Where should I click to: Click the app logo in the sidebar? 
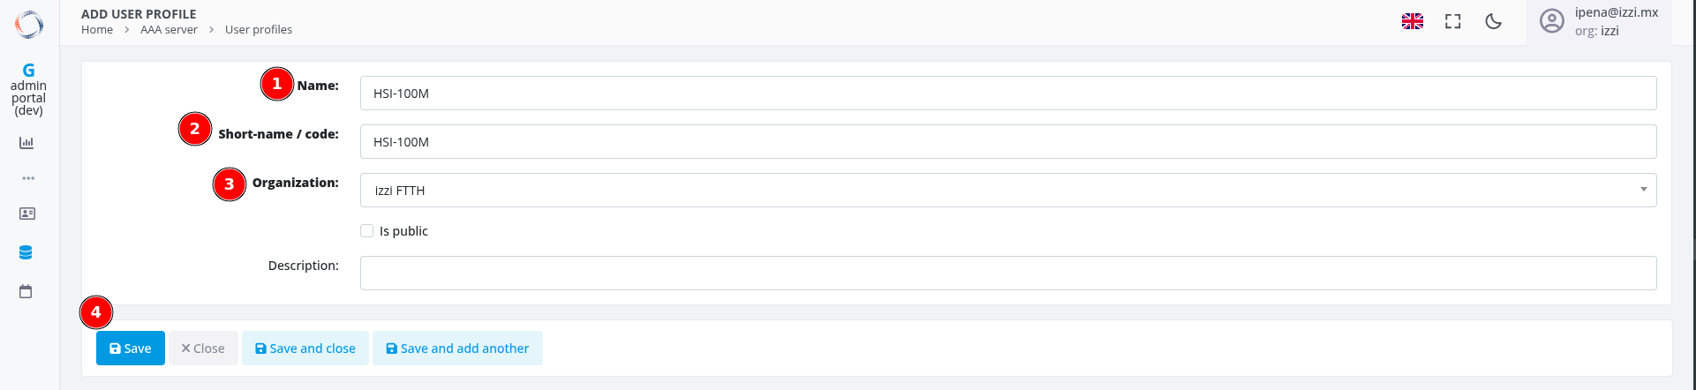(x=28, y=24)
